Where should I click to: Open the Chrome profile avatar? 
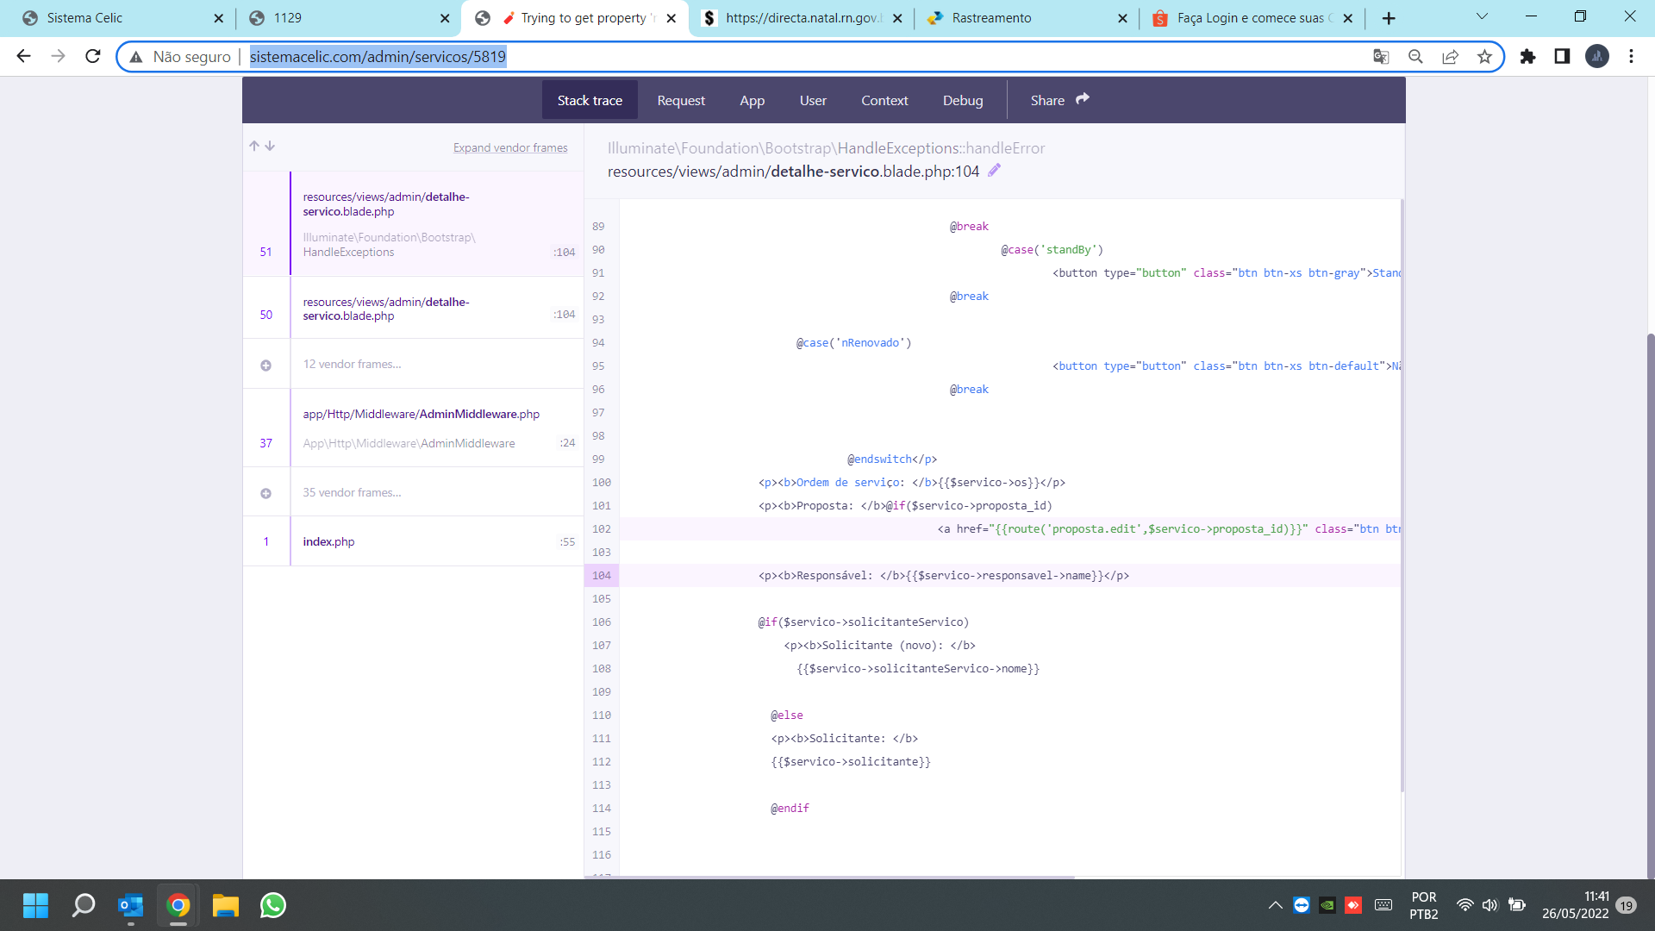tap(1597, 56)
